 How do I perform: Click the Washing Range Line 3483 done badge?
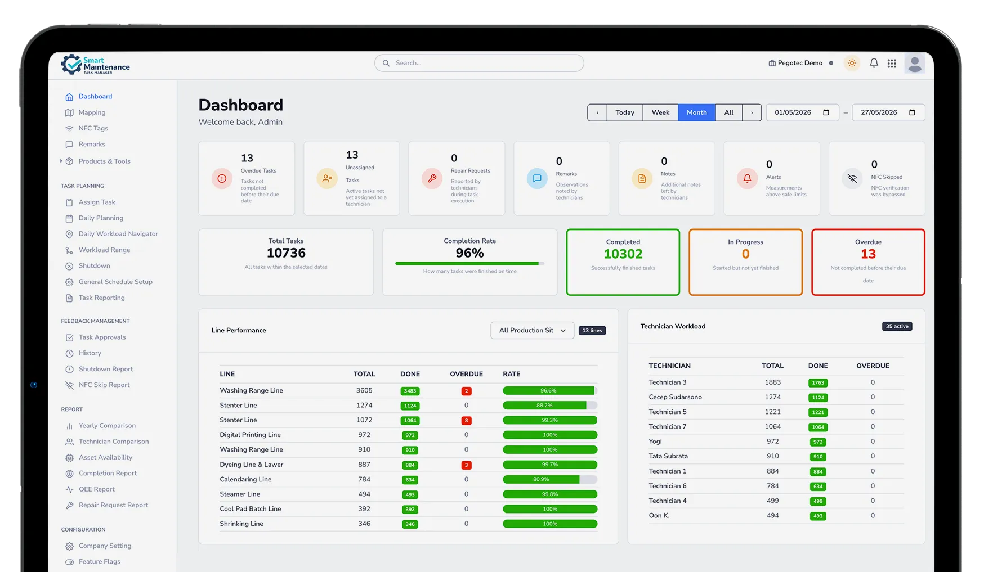(410, 391)
